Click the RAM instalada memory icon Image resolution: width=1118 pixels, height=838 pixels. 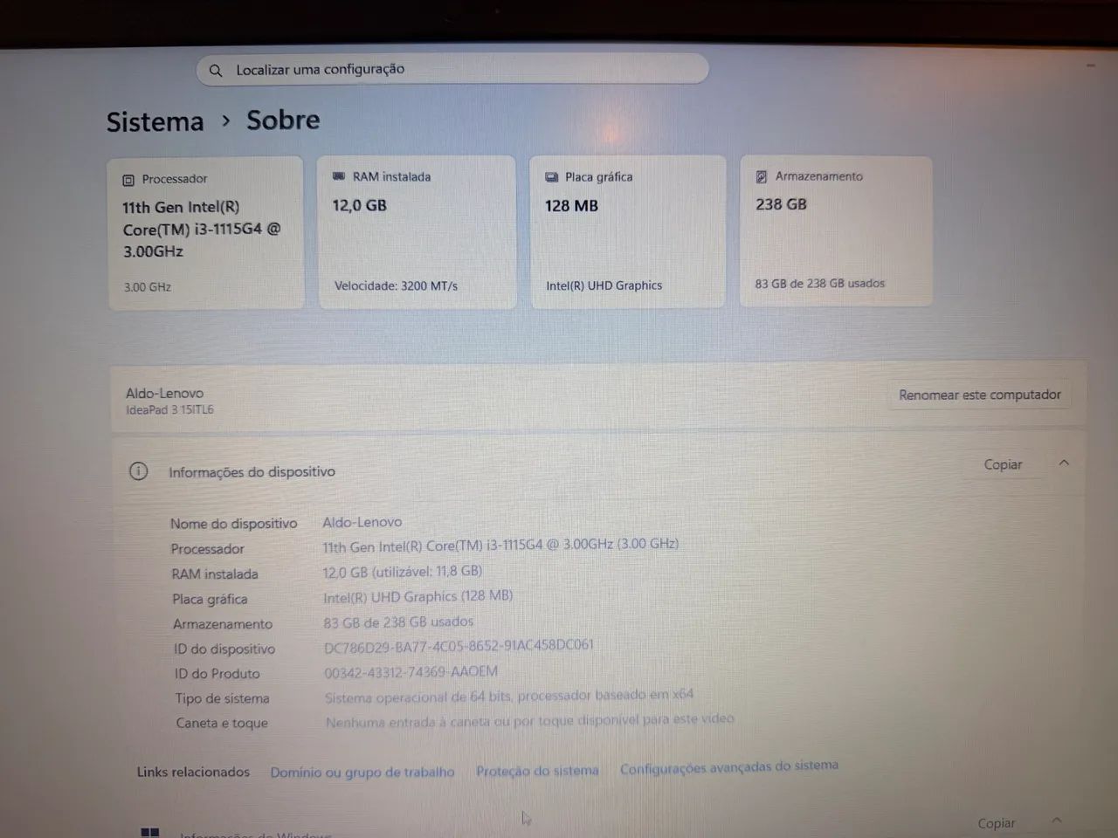coord(339,176)
